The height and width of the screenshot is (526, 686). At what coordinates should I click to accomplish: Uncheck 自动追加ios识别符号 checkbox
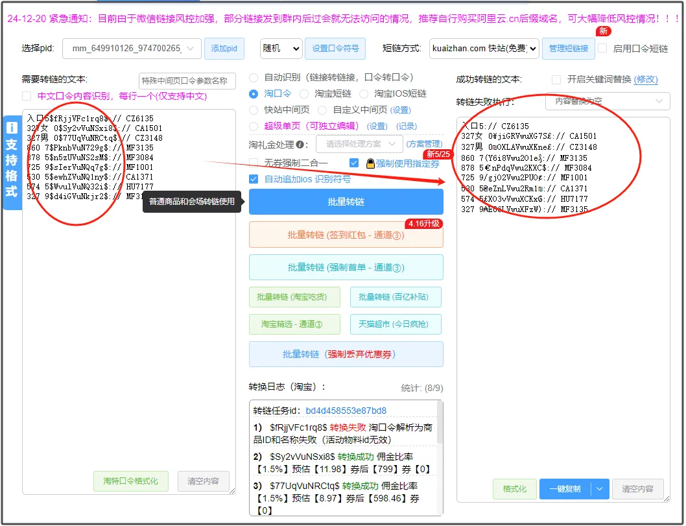[254, 179]
